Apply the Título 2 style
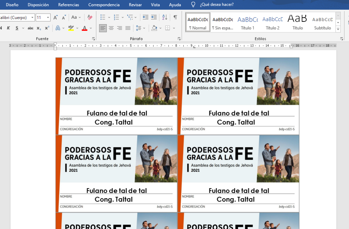349x229 pixels. (273, 22)
